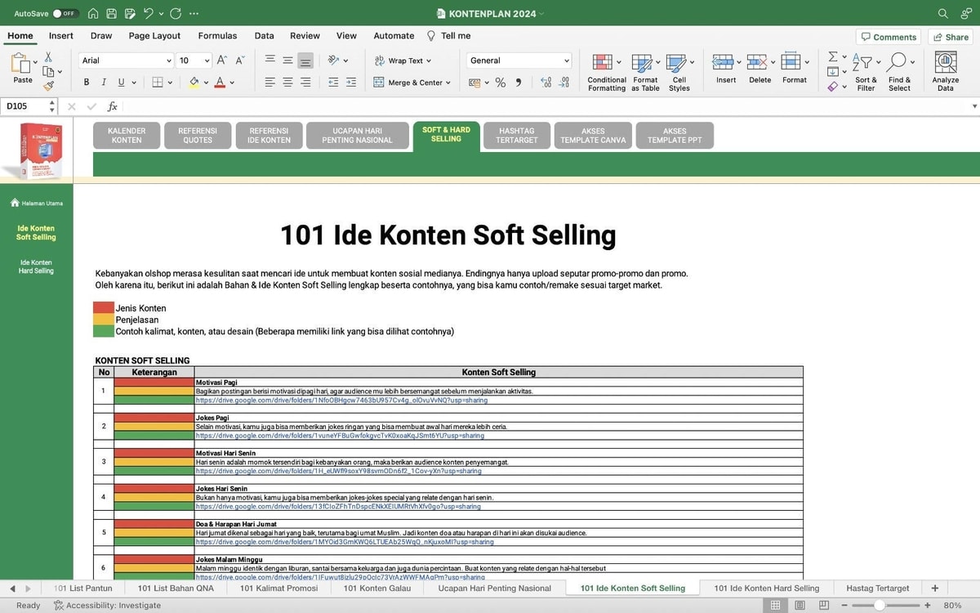Adjust the zoom slider in the status bar
The image size is (980, 613).
(879, 606)
